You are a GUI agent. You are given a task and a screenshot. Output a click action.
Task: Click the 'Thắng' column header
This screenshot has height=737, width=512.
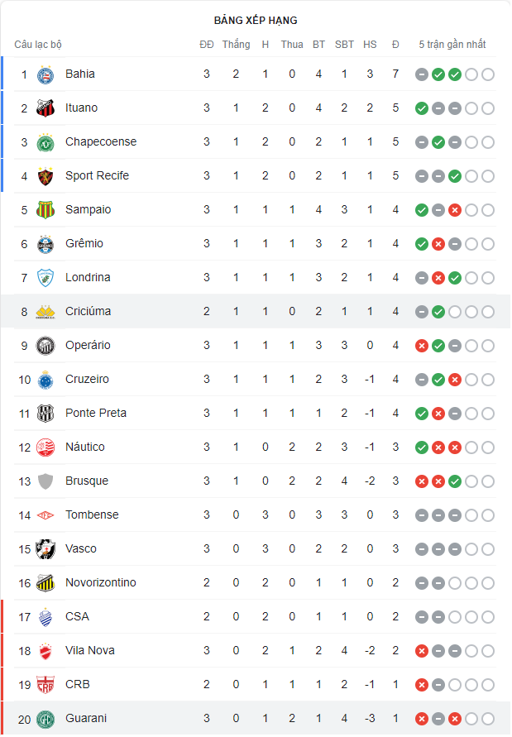pos(236,45)
